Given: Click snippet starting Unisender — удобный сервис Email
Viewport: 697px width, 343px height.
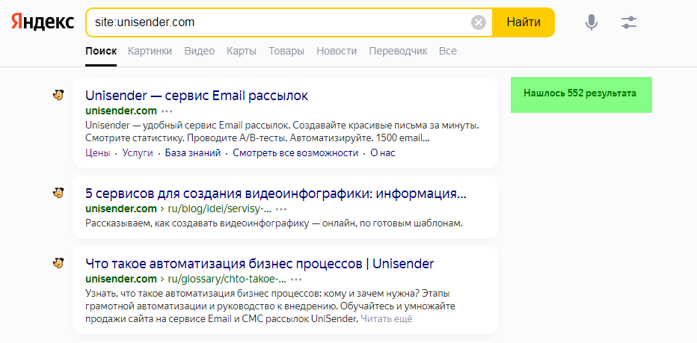Looking at the screenshot, I should [282, 132].
